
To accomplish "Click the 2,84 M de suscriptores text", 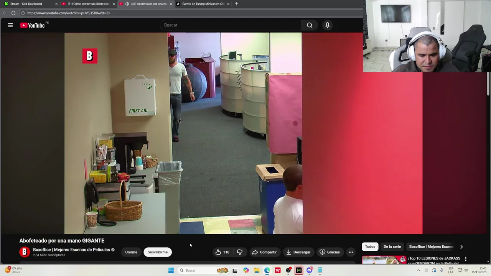I will [x=49, y=255].
